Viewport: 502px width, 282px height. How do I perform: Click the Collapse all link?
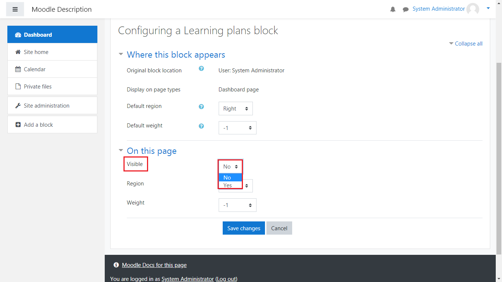coord(468,44)
